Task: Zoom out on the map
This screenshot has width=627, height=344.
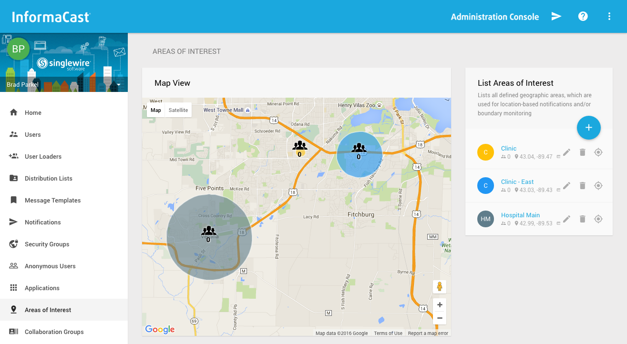Action: tap(440, 318)
